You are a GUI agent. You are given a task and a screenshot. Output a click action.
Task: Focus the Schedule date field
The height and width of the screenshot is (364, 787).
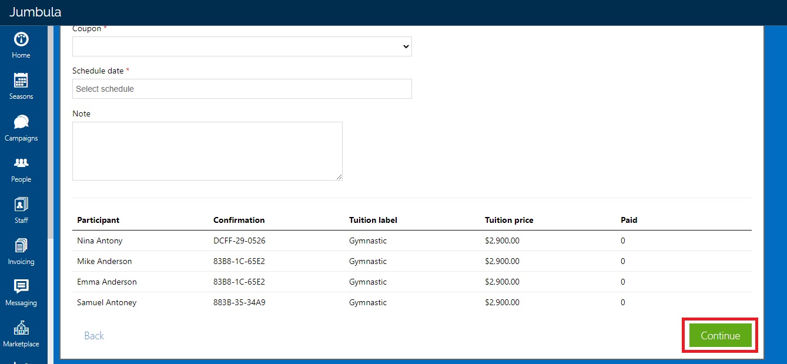pos(242,89)
